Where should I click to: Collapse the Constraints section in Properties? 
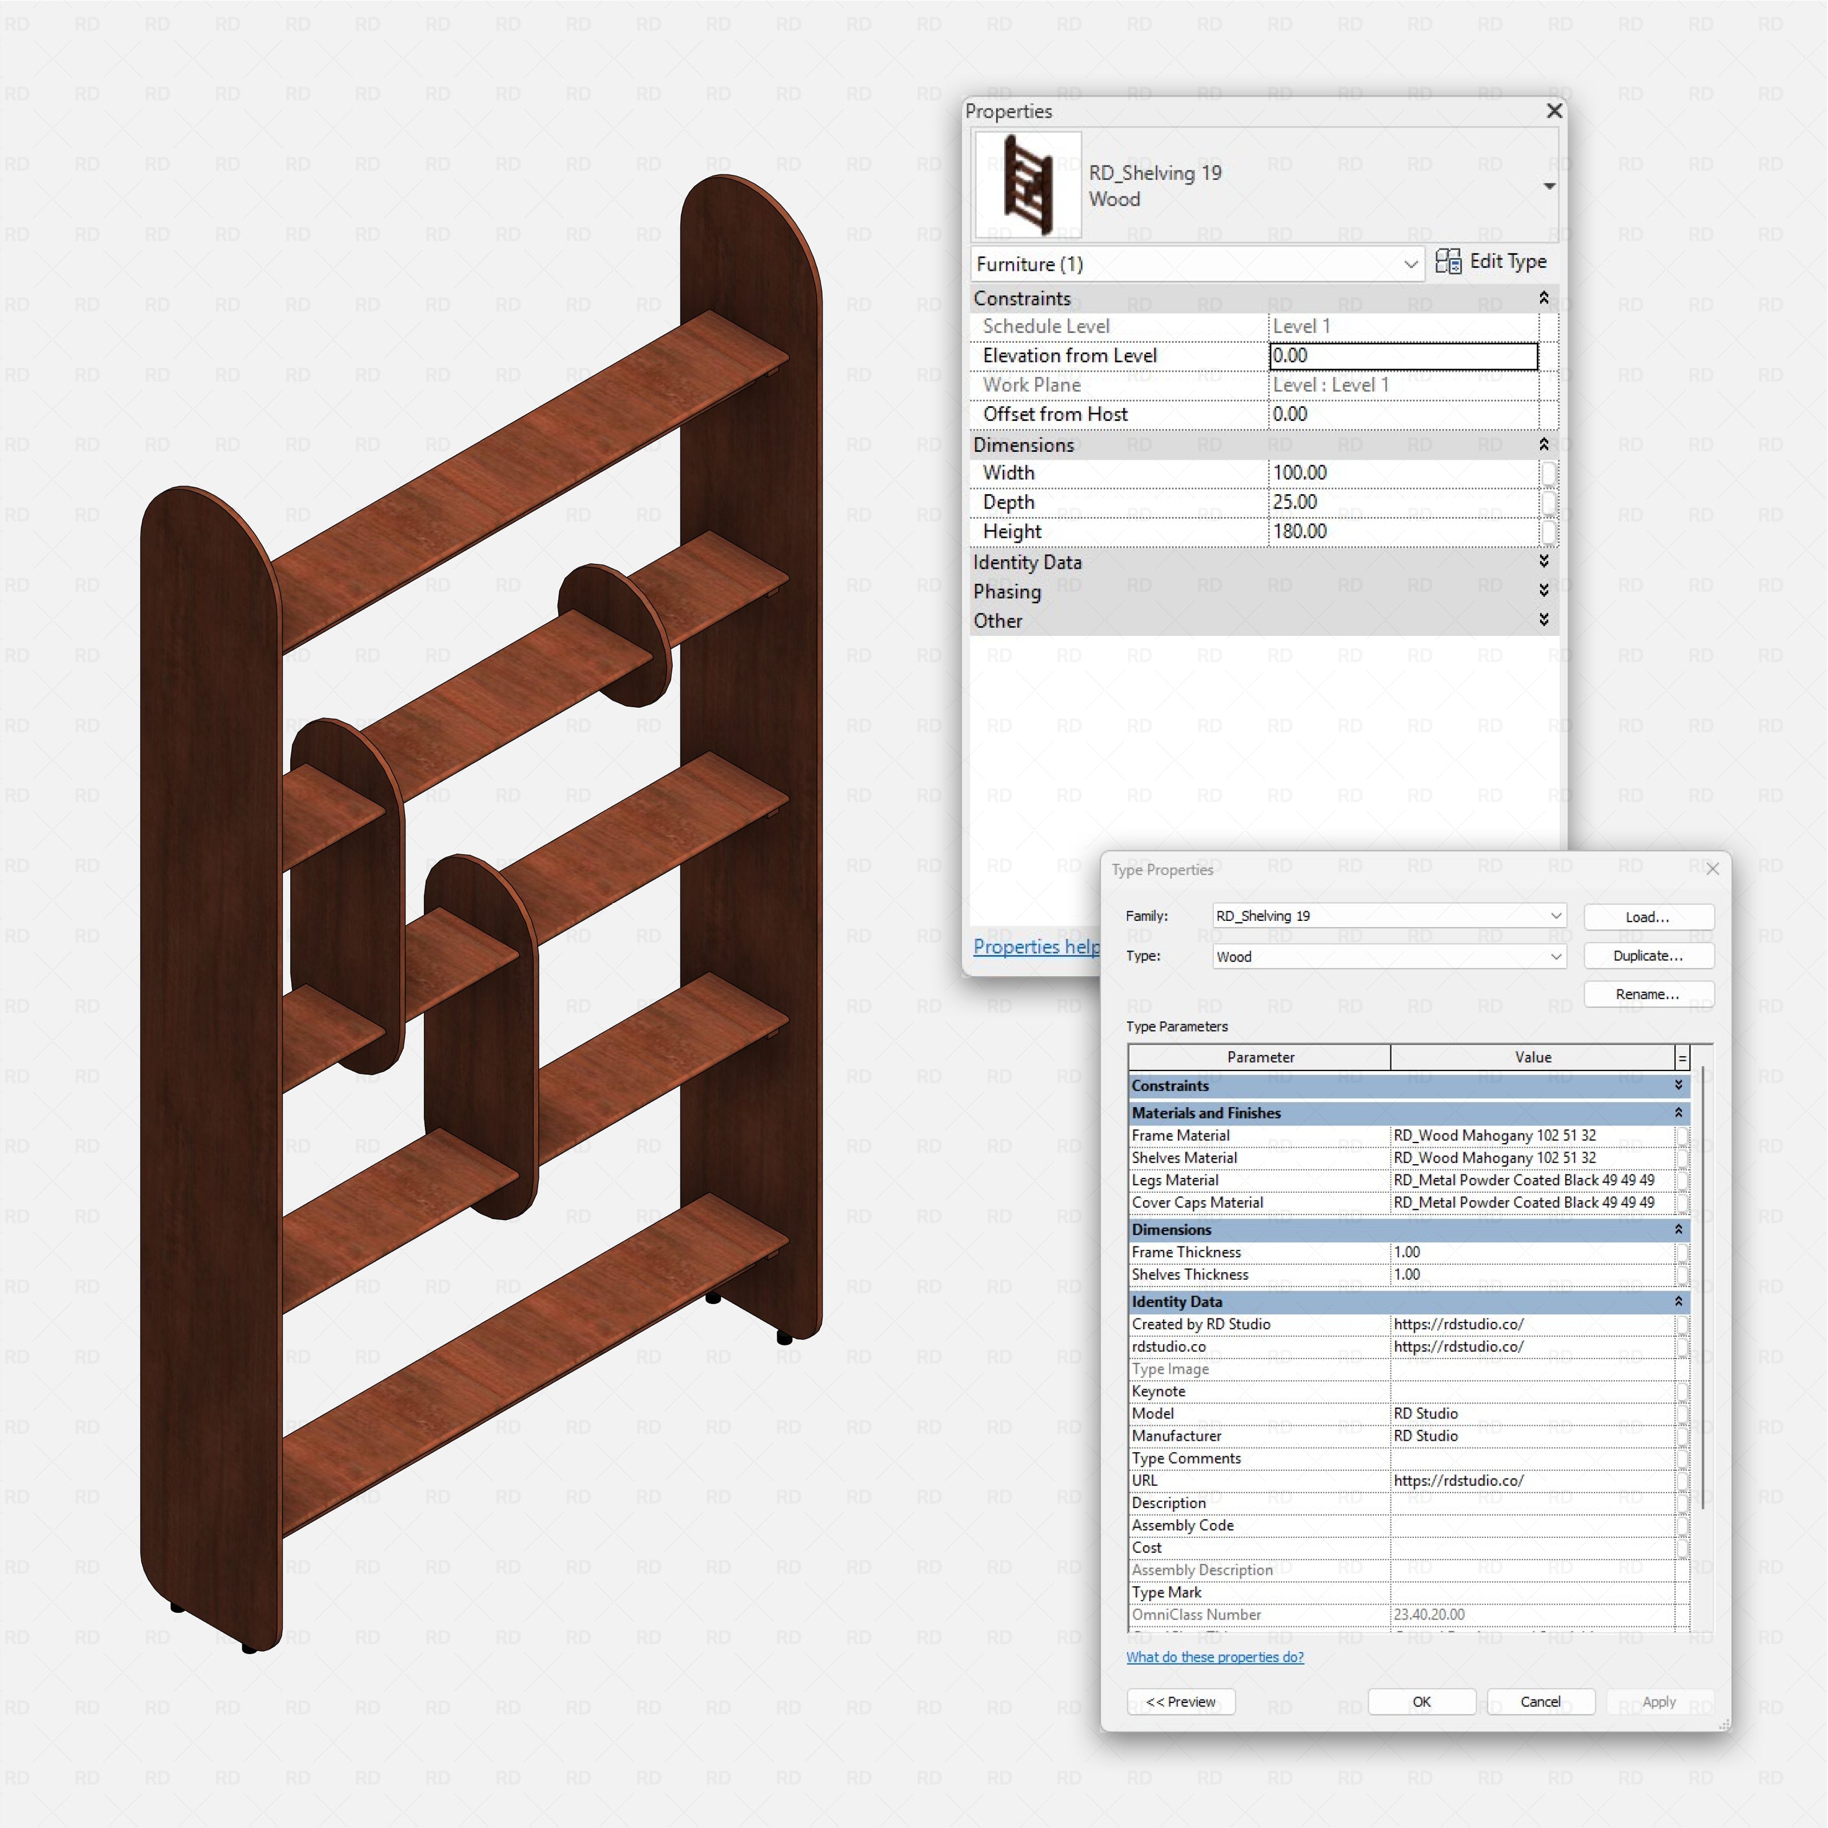coord(1543,298)
